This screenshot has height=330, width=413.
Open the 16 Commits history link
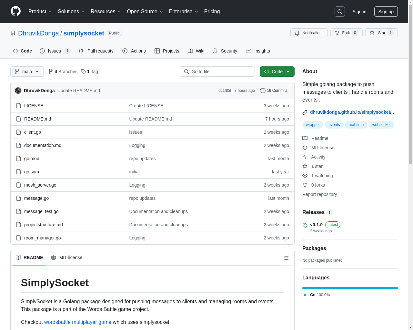tap(274, 91)
